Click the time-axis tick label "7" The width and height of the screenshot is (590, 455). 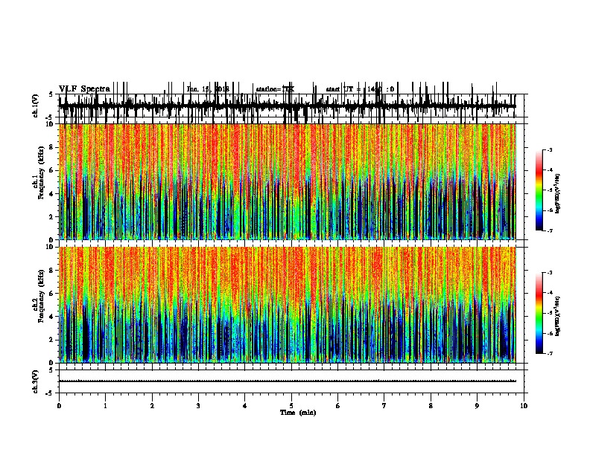click(x=384, y=406)
